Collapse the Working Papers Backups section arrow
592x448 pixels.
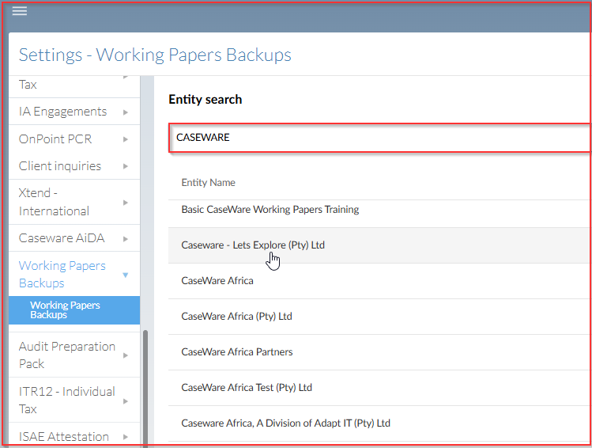point(126,275)
